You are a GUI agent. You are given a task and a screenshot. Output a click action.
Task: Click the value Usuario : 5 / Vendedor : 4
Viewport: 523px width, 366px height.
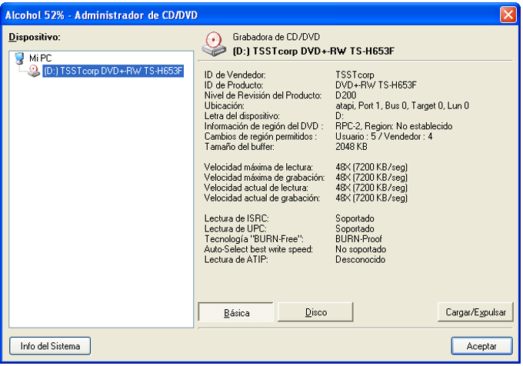pyautogui.click(x=384, y=137)
